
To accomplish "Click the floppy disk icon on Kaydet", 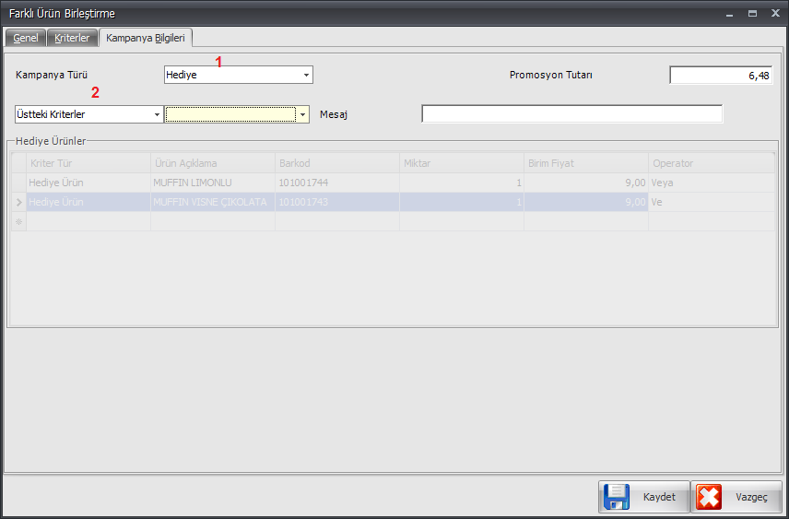I will tap(616, 497).
